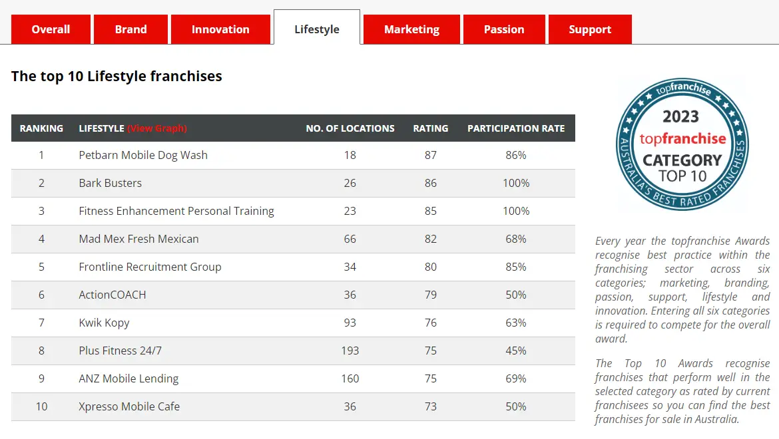Open the Passion tab
Viewport: 779px width, 439px height.
click(504, 29)
